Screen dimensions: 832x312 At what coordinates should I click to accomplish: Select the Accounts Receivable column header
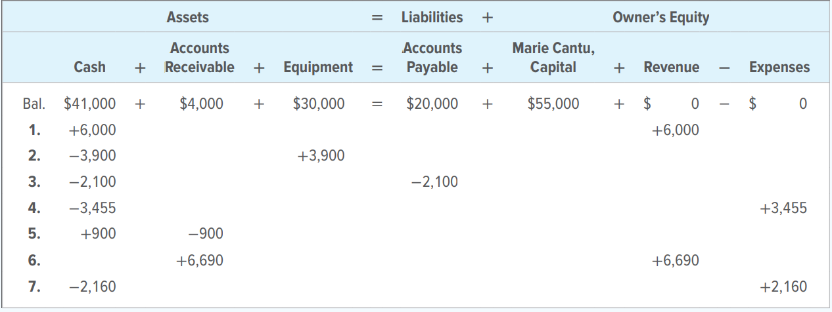pyautogui.click(x=199, y=58)
